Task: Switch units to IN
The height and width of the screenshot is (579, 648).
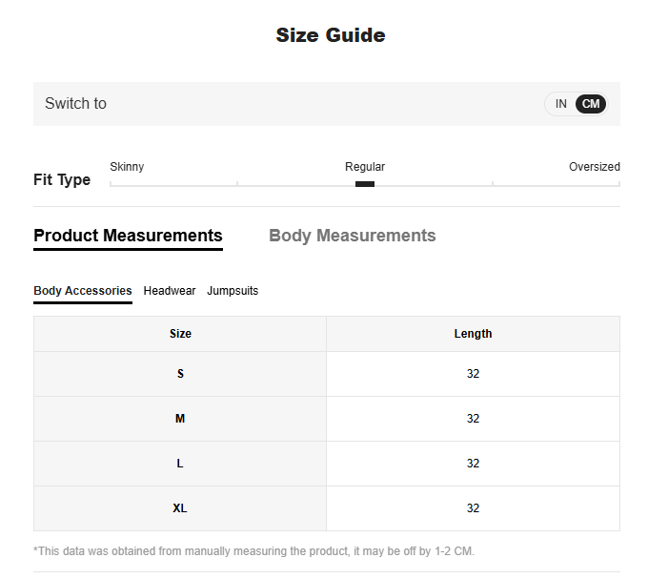Action: (x=561, y=104)
